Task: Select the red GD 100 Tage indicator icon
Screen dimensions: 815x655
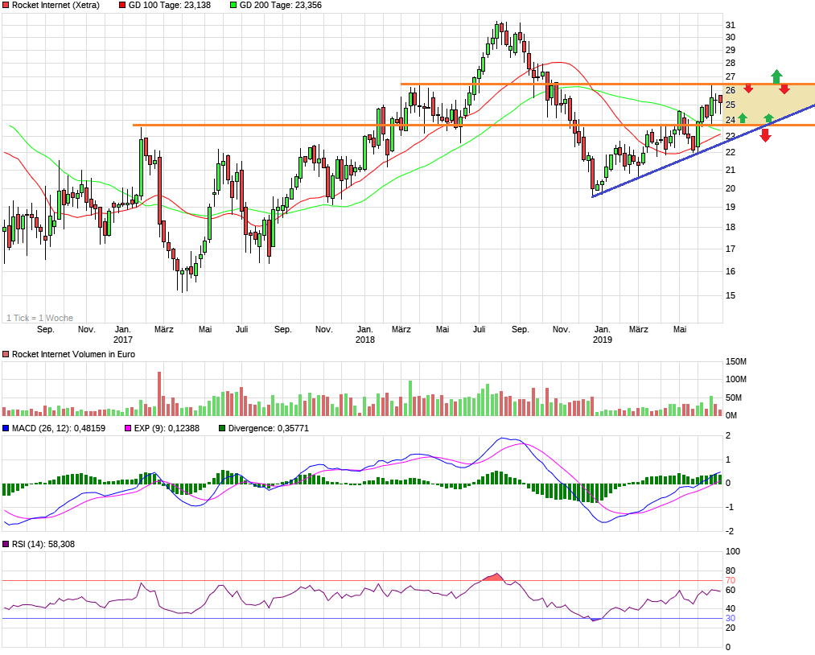Action: click(x=121, y=6)
